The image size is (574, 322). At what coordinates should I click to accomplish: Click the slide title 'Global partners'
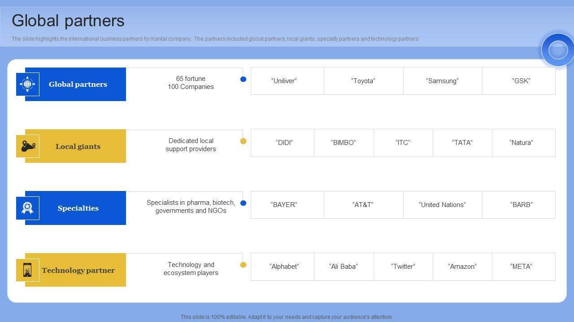(x=68, y=21)
